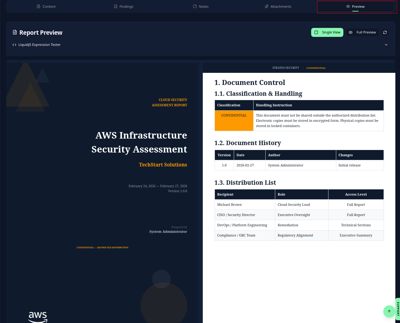
Task: Click the 1.3. Distribution List heading
Action: tap(245, 183)
